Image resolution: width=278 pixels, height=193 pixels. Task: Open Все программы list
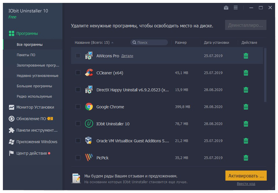pyautogui.click(x=33, y=45)
